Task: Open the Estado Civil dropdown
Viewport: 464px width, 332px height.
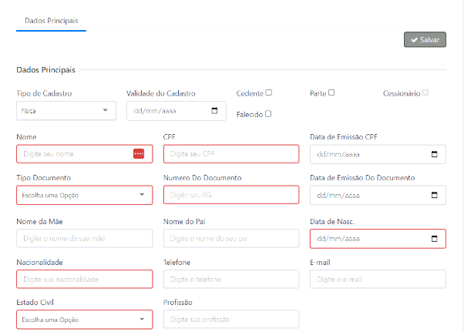Action: pyautogui.click(x=84, y=319)
